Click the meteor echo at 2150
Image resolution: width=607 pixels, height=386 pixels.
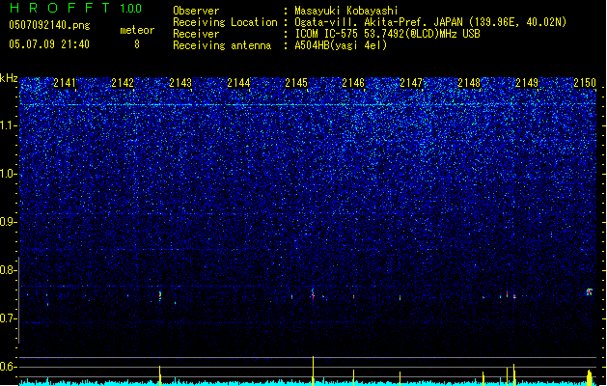(589, 292)
